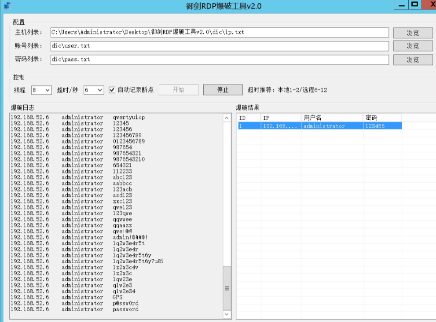The image size is (436, 322).
Task: Click the 爆破日志 scrollbar thumb
Action: [x=227, y=288]
